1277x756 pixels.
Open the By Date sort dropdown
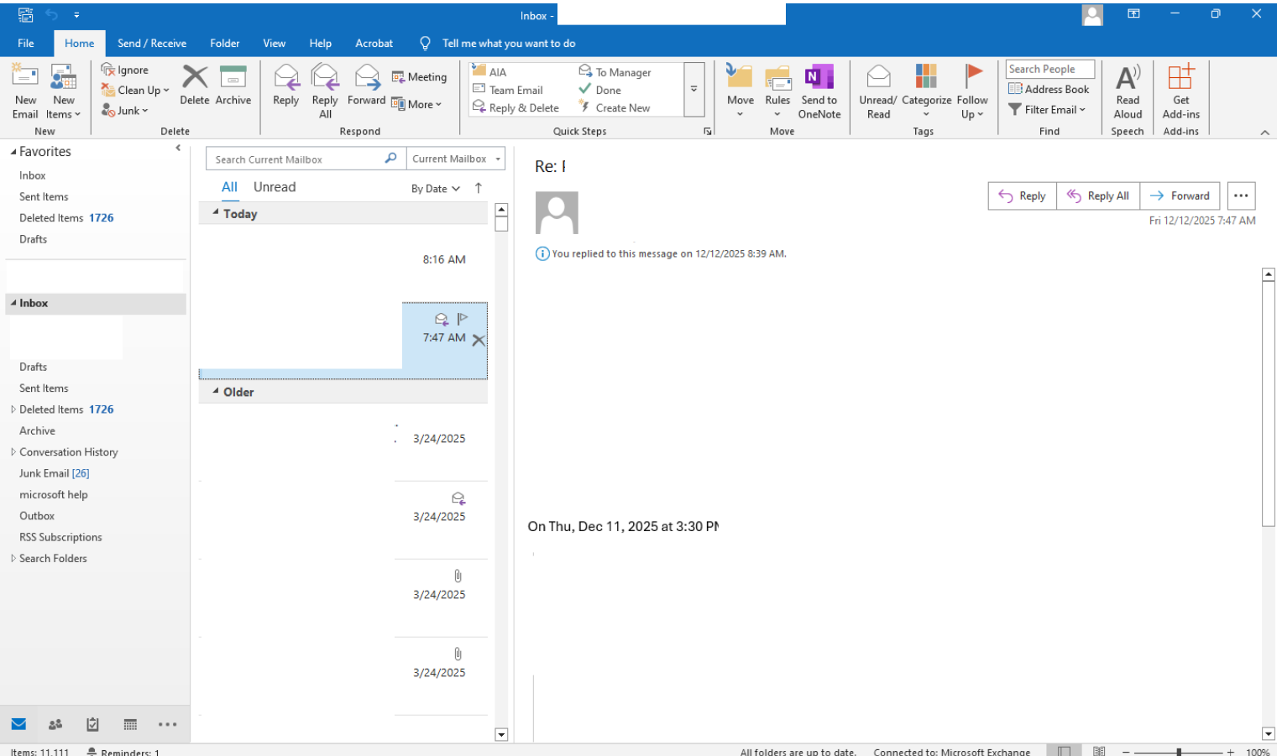point(435,189)
